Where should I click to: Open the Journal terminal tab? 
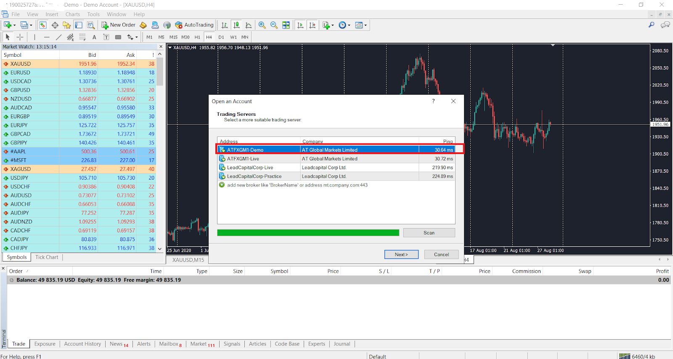[342, 344]
